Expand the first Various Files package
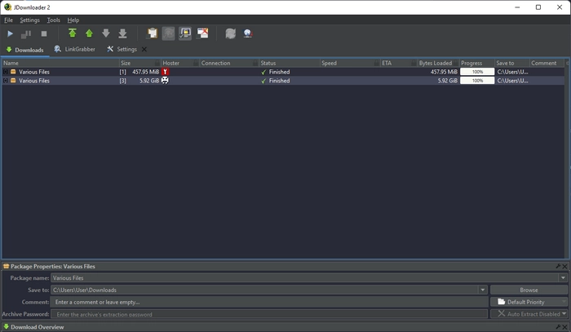Screen dimensions: 571x332 6,72
